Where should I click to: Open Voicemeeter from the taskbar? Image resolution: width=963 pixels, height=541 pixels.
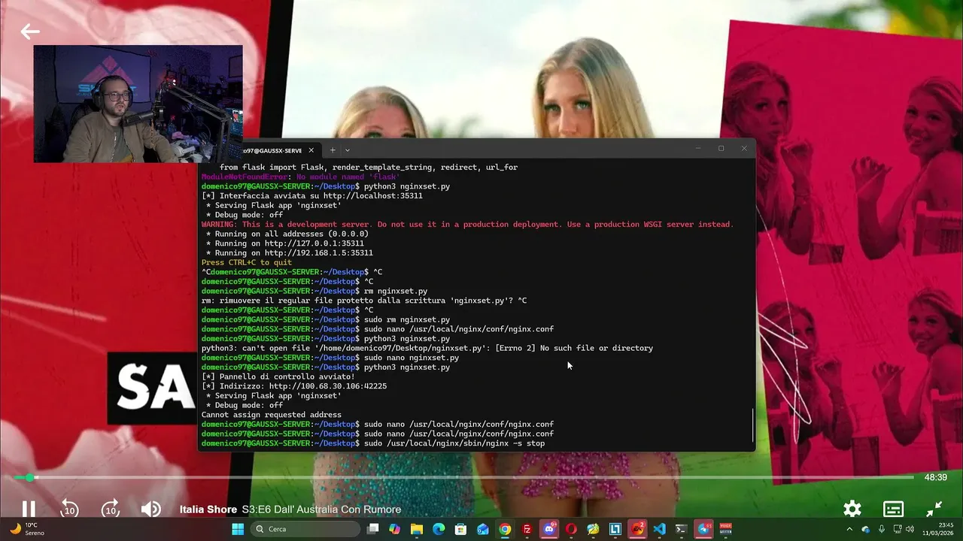(x=726, y=529)
